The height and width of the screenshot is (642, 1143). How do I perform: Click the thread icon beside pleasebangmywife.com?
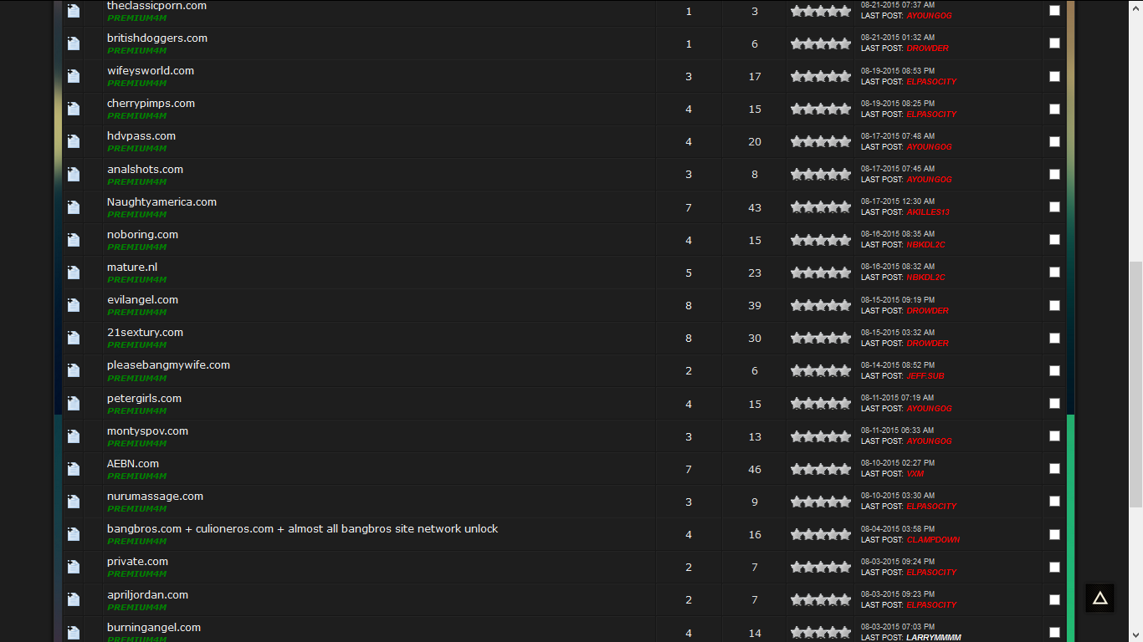74,370
